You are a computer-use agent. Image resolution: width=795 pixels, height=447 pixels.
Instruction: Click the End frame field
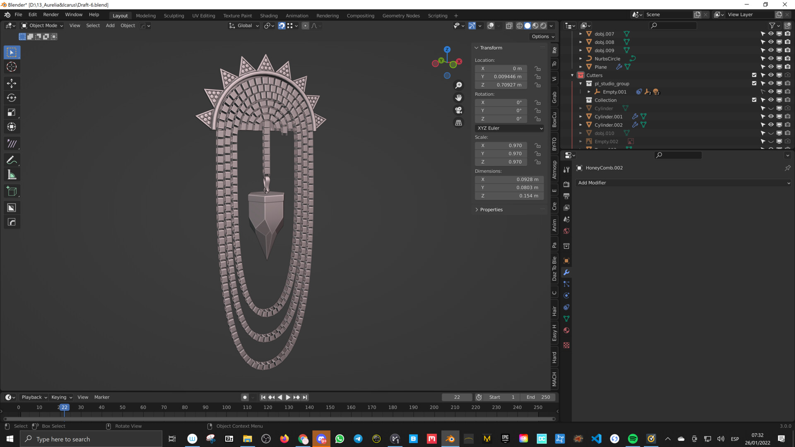538,397
